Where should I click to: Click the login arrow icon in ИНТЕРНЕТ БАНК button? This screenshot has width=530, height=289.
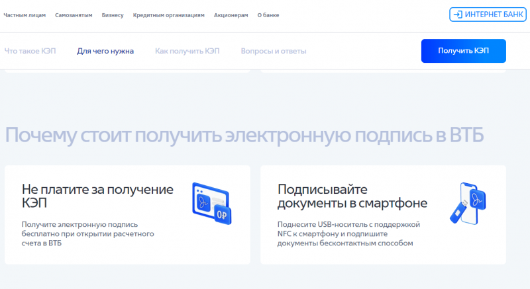pos(458,15)
